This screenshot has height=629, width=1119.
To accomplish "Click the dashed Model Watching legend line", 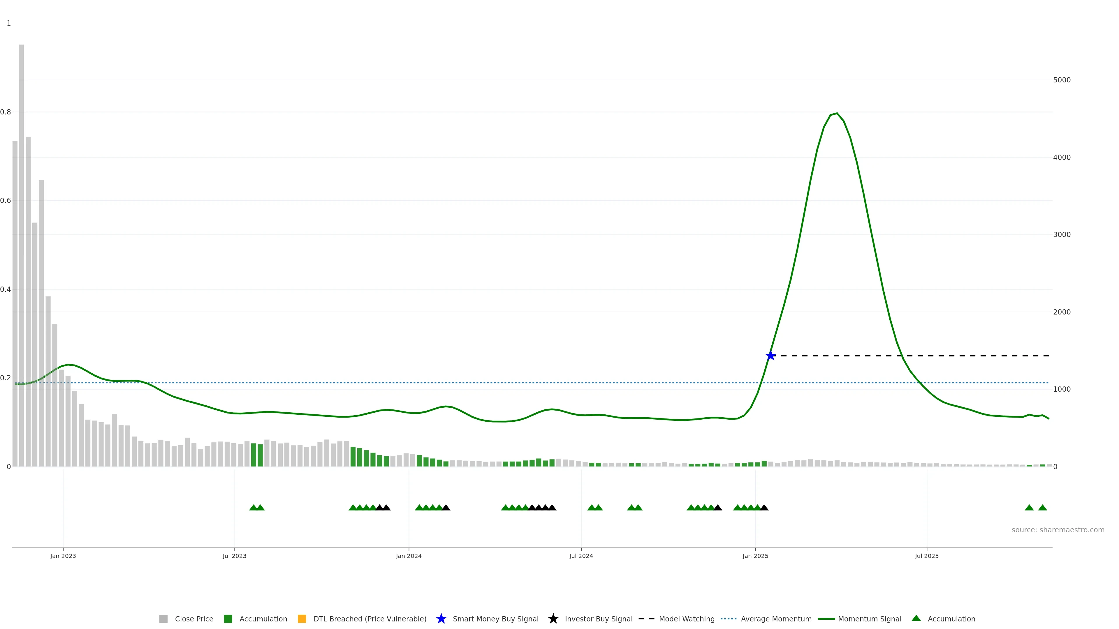I will coord(646,619).
